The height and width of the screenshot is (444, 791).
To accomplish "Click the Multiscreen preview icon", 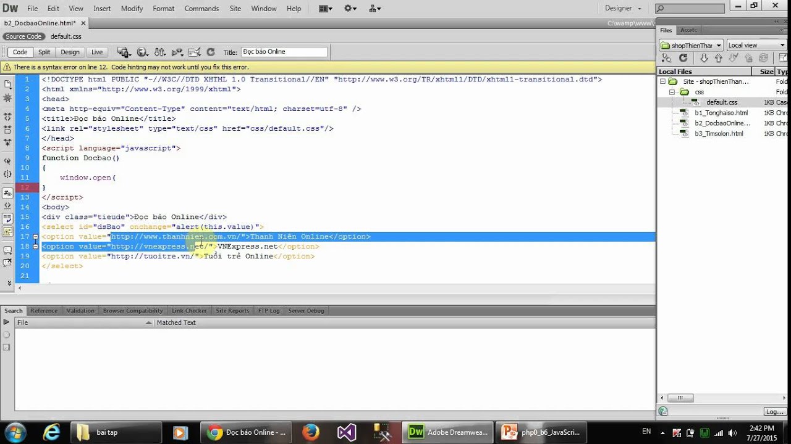I will click(x=124, y=52).
